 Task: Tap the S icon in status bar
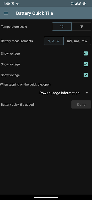point(13,3)
